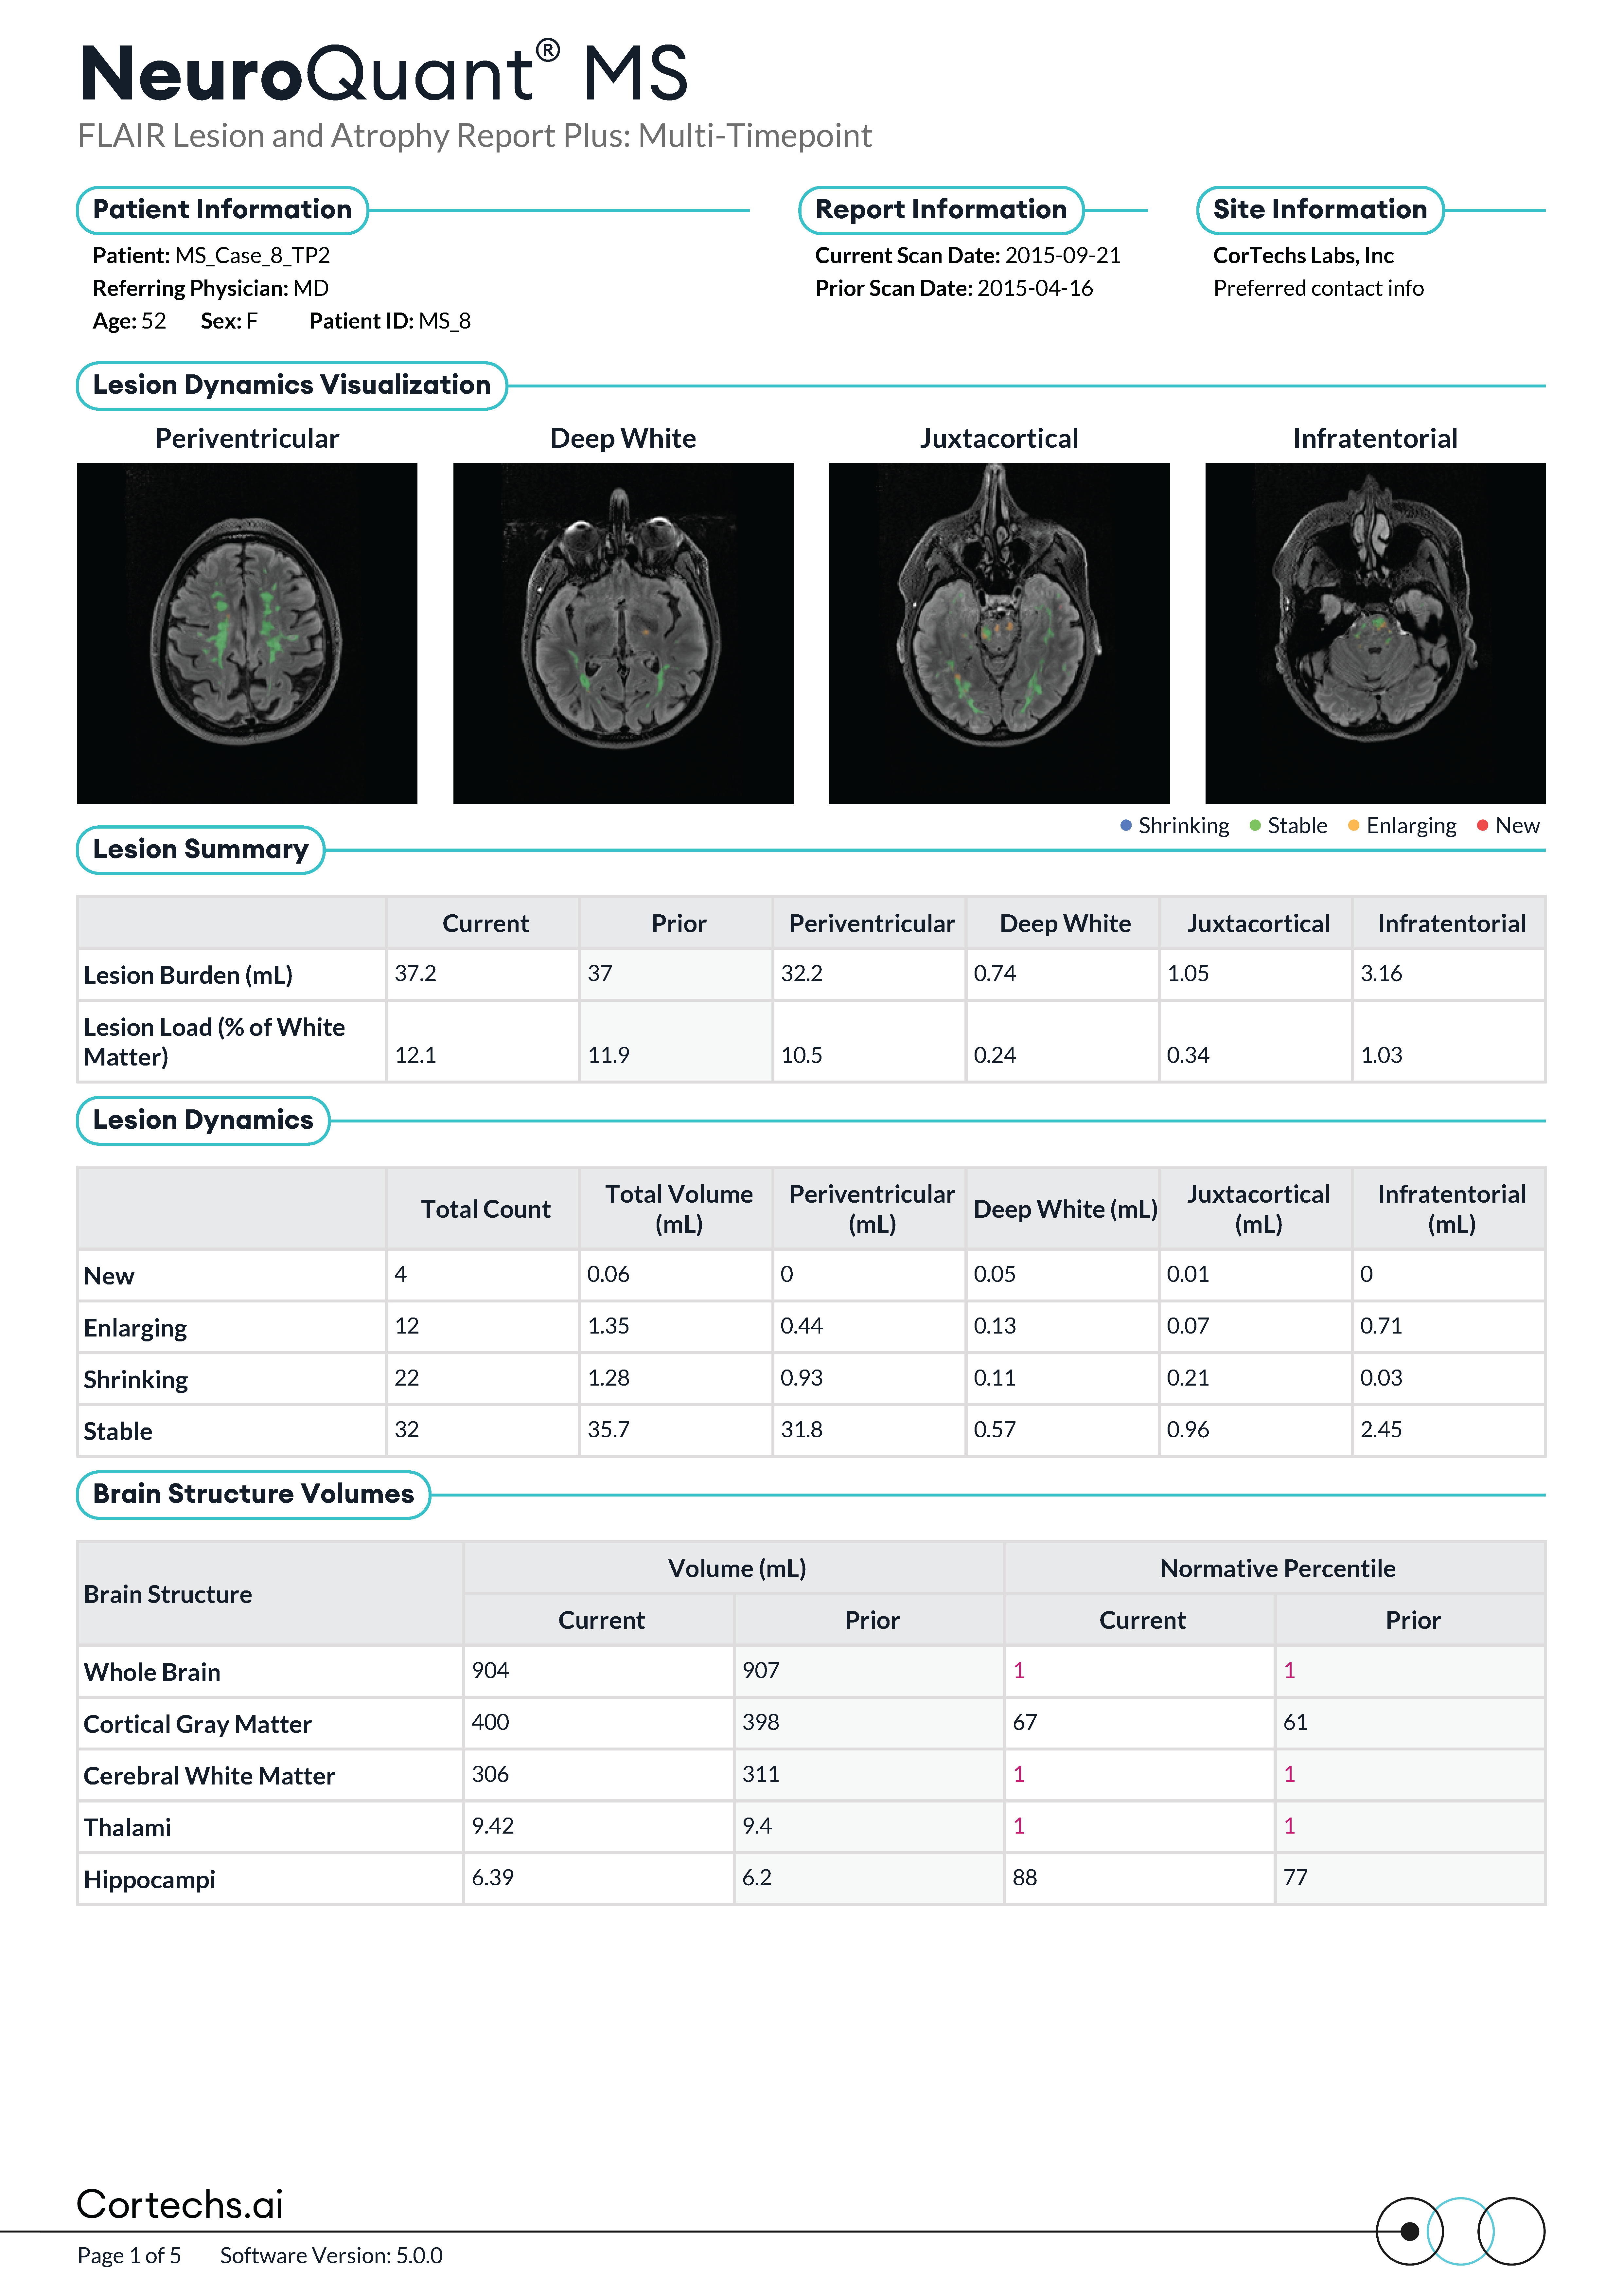Click the Periventricular brain scan image

247,633
